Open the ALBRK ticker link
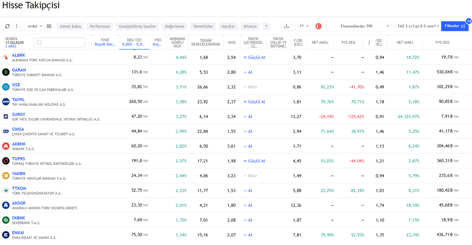This screenshot has height=245, width=472. 18,55
